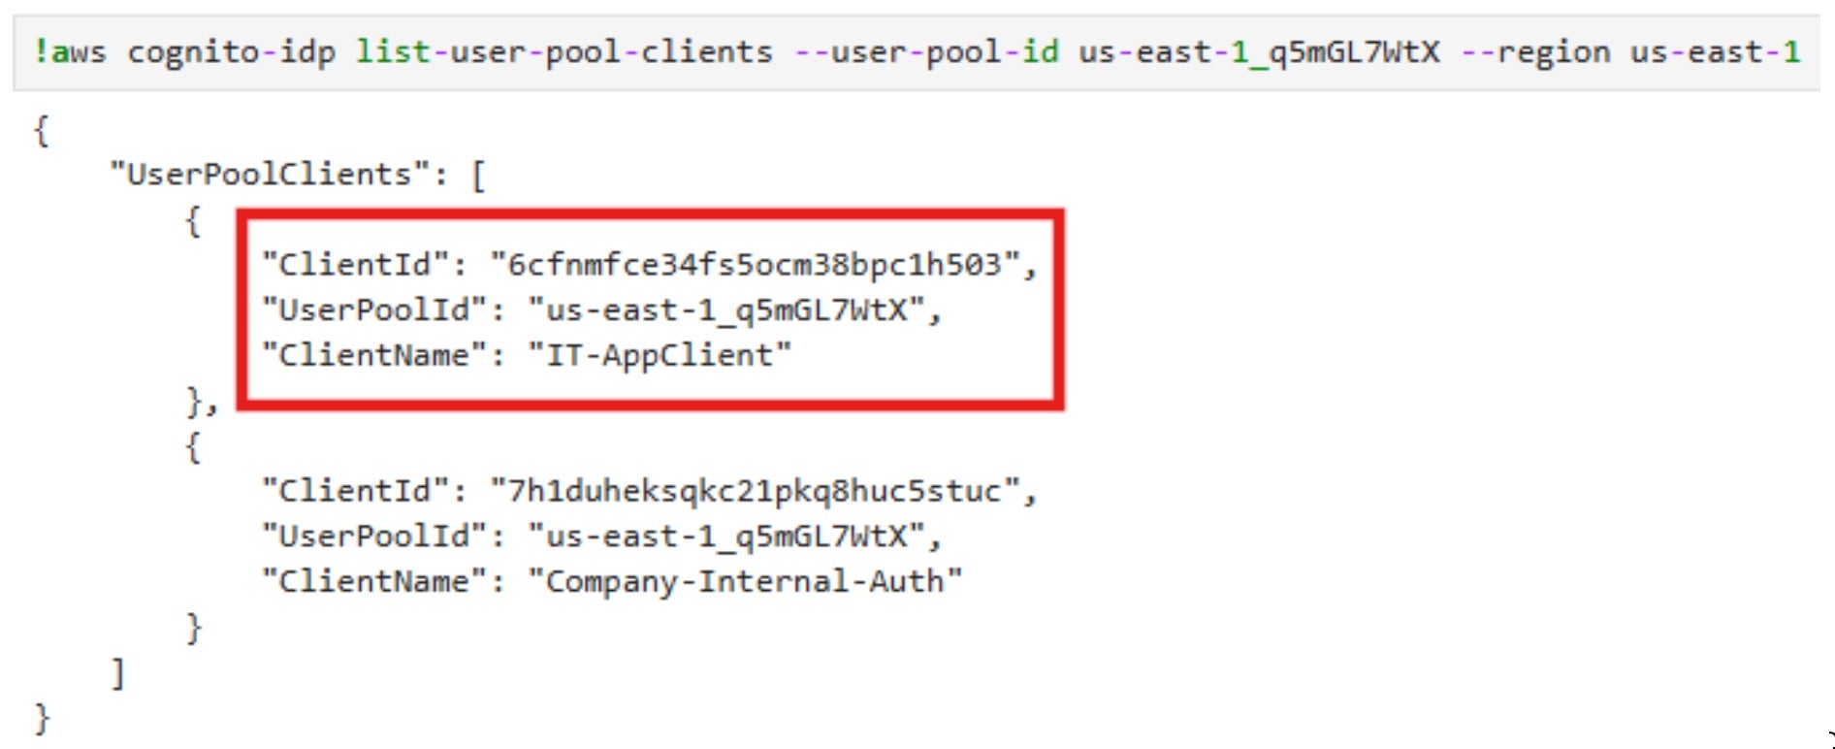
Task: Click the "IT-AppClient" client name
Action: (x=660, y=355)
